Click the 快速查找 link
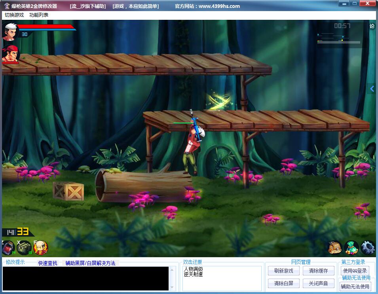Screen dimensions: 378x294 pos(48,263)
